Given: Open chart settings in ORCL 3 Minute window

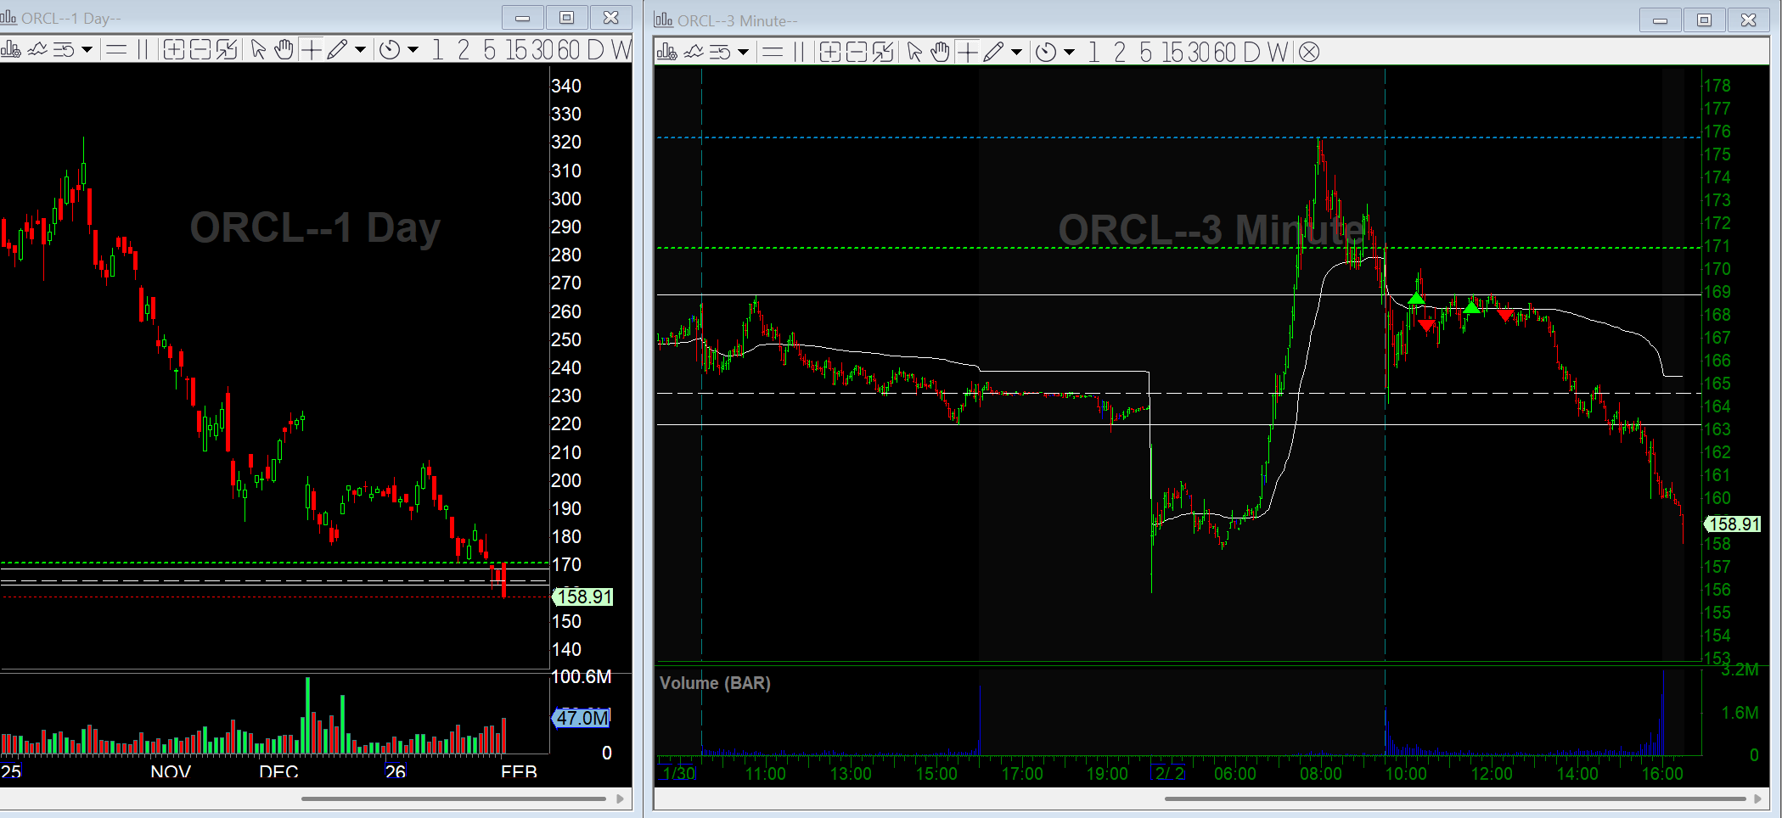Looking at the screenshot, I should point(666,52).
